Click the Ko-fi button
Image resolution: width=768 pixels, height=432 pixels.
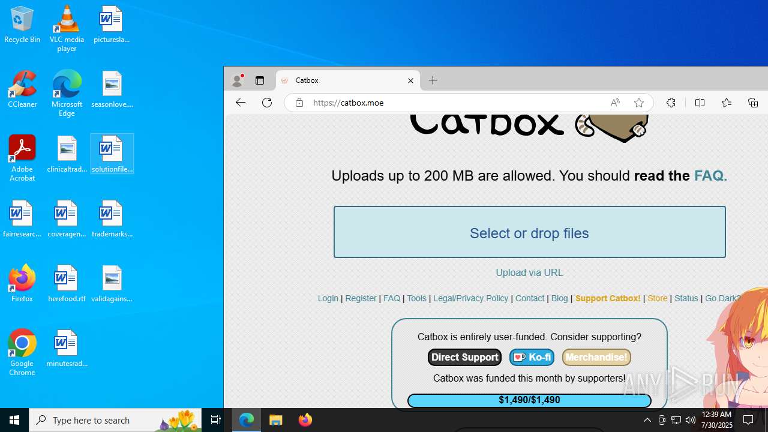[x=532, y=357]
